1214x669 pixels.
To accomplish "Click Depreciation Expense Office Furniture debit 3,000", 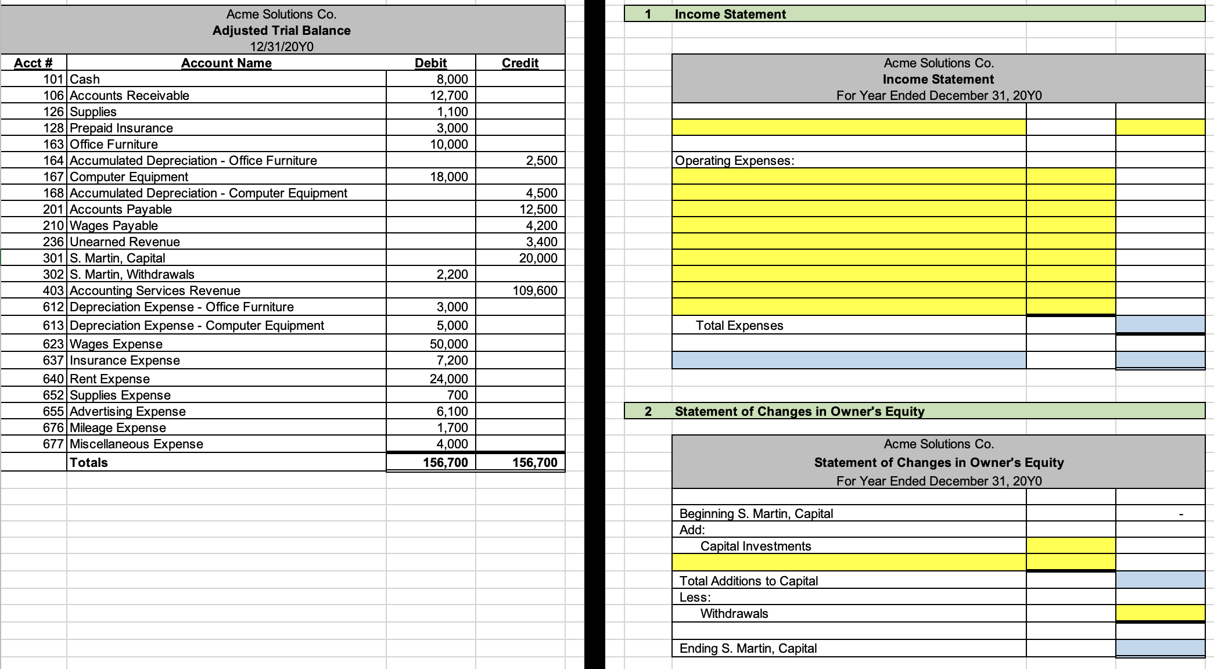I will click(431, 307).
